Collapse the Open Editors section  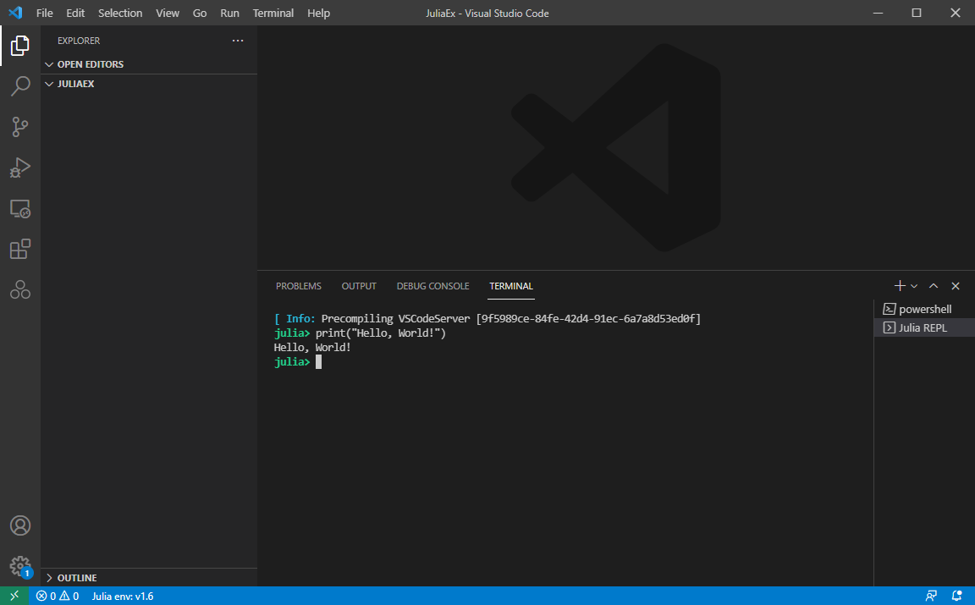[149, 64]
